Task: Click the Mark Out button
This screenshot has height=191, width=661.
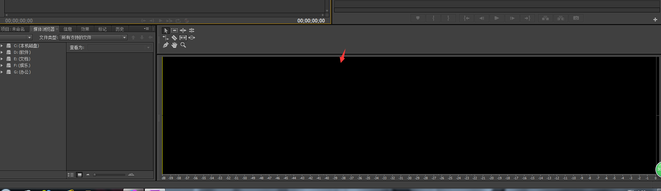Action: click(x=449, y=18)
